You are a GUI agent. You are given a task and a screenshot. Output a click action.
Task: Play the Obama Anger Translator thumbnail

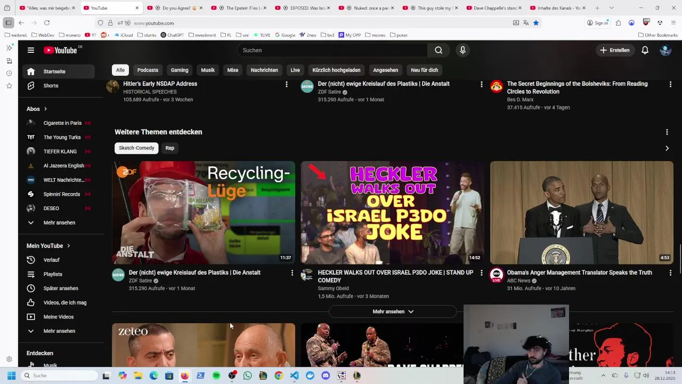coord(582,212)
